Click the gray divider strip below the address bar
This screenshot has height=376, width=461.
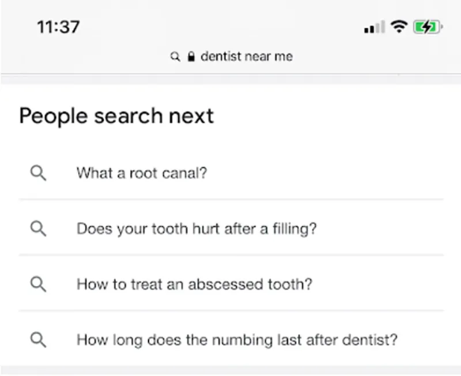(231, 79)
